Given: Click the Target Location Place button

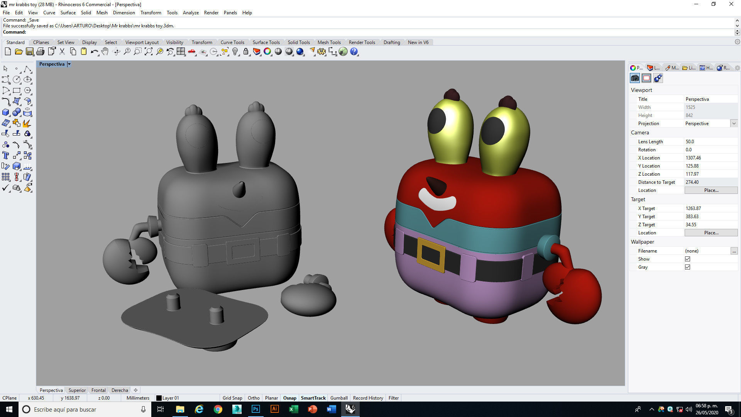Looking at the screenshot, I should point(711,233).
